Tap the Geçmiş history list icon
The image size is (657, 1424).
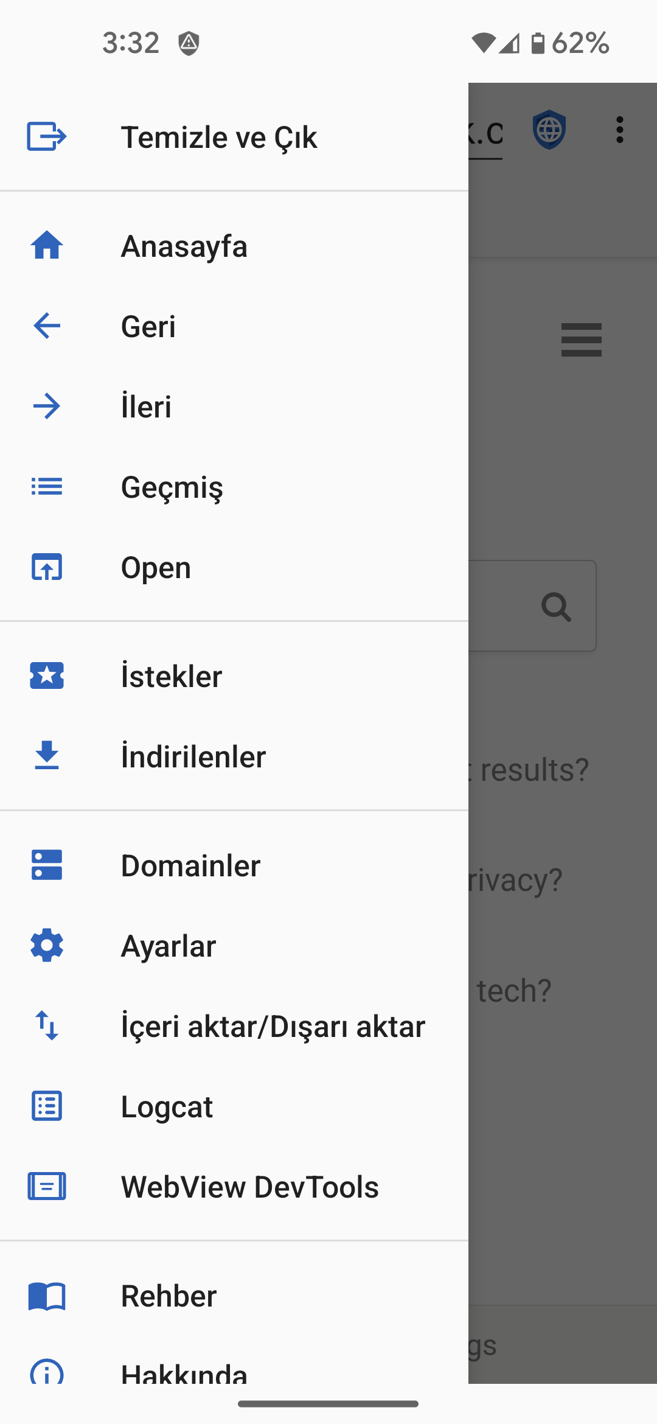[x=46, y=487]
